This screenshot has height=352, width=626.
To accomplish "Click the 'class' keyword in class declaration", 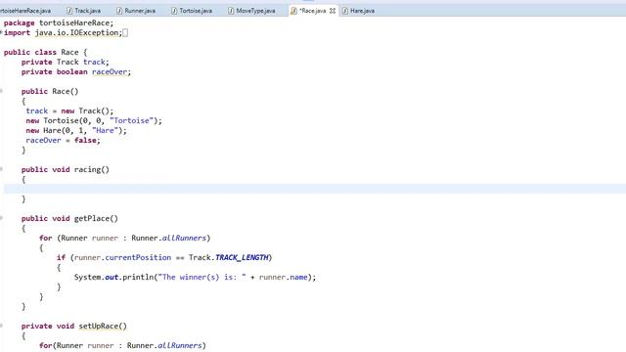I will 45,52.
